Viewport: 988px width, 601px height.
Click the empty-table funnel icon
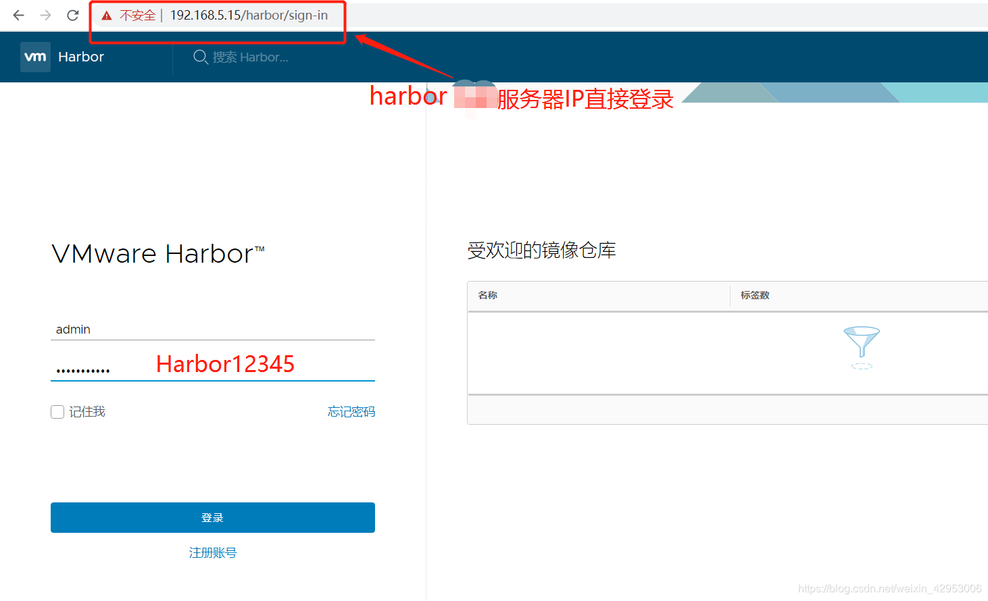(x=862, y=348)
